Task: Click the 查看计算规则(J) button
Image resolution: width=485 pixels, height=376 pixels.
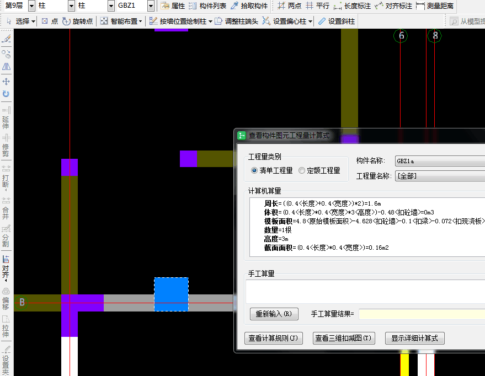Action: [x=274, y=339]
